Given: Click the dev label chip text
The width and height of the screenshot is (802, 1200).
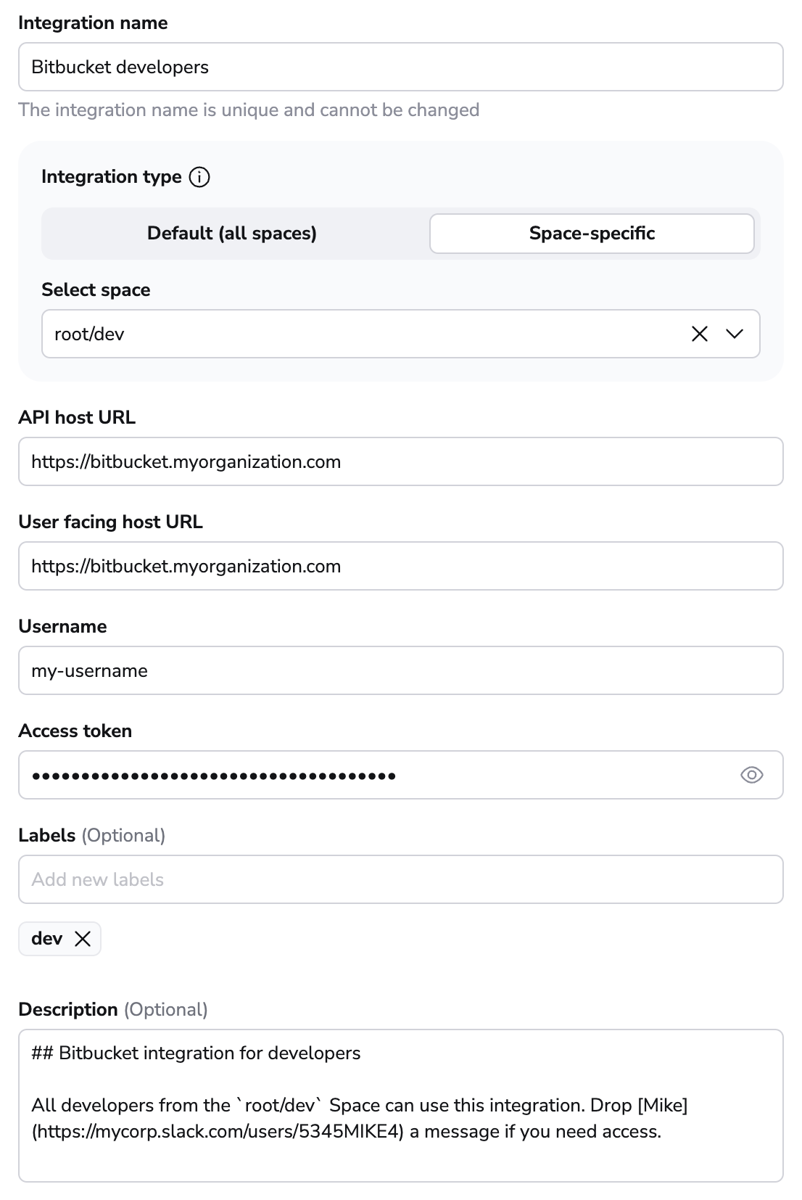Looking at the screenshot, I should click(47, 939).
